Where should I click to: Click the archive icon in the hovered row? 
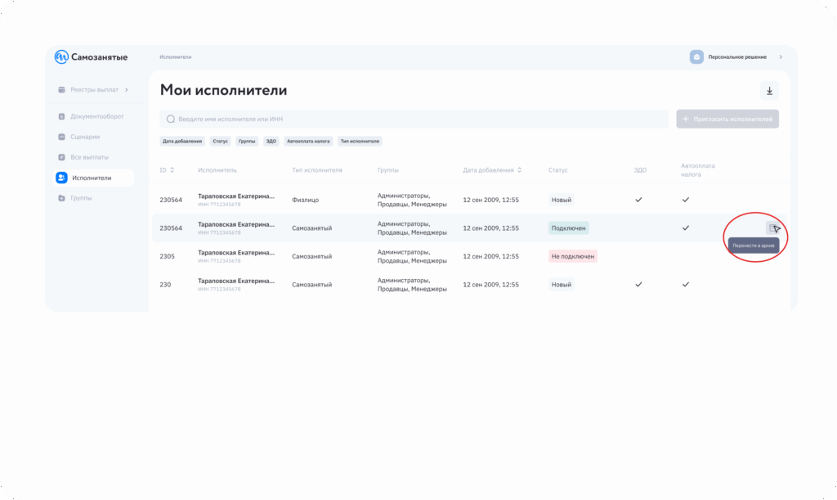(772, 228)
